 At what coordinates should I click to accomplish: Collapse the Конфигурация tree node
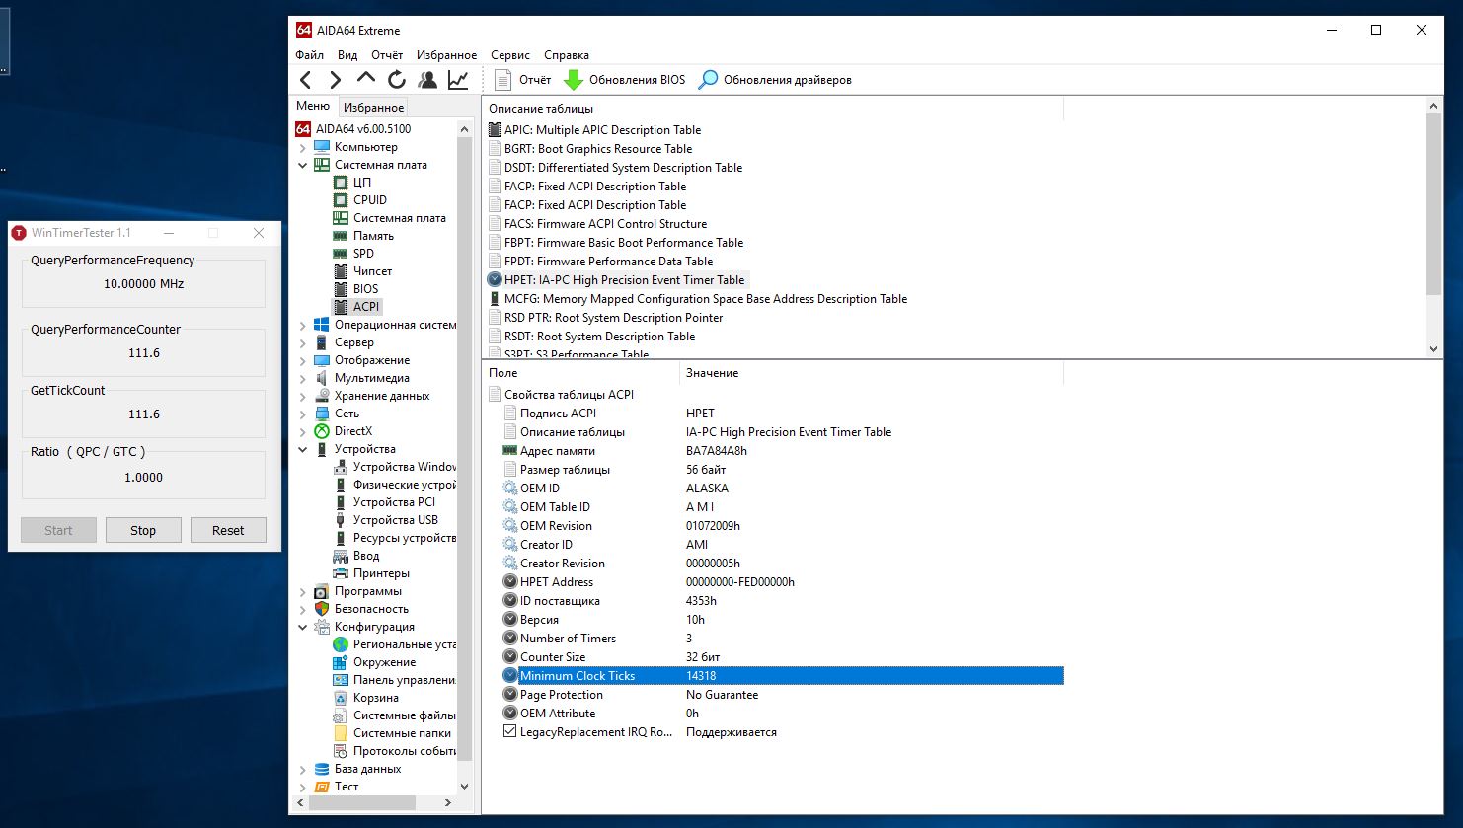click(303, 627)
